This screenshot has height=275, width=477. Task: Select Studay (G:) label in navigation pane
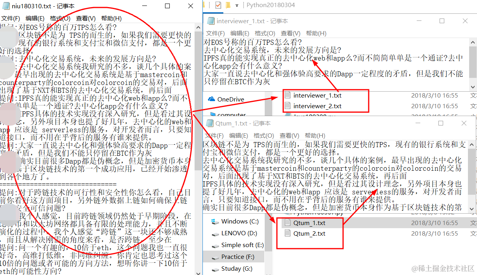pos(237,268)
